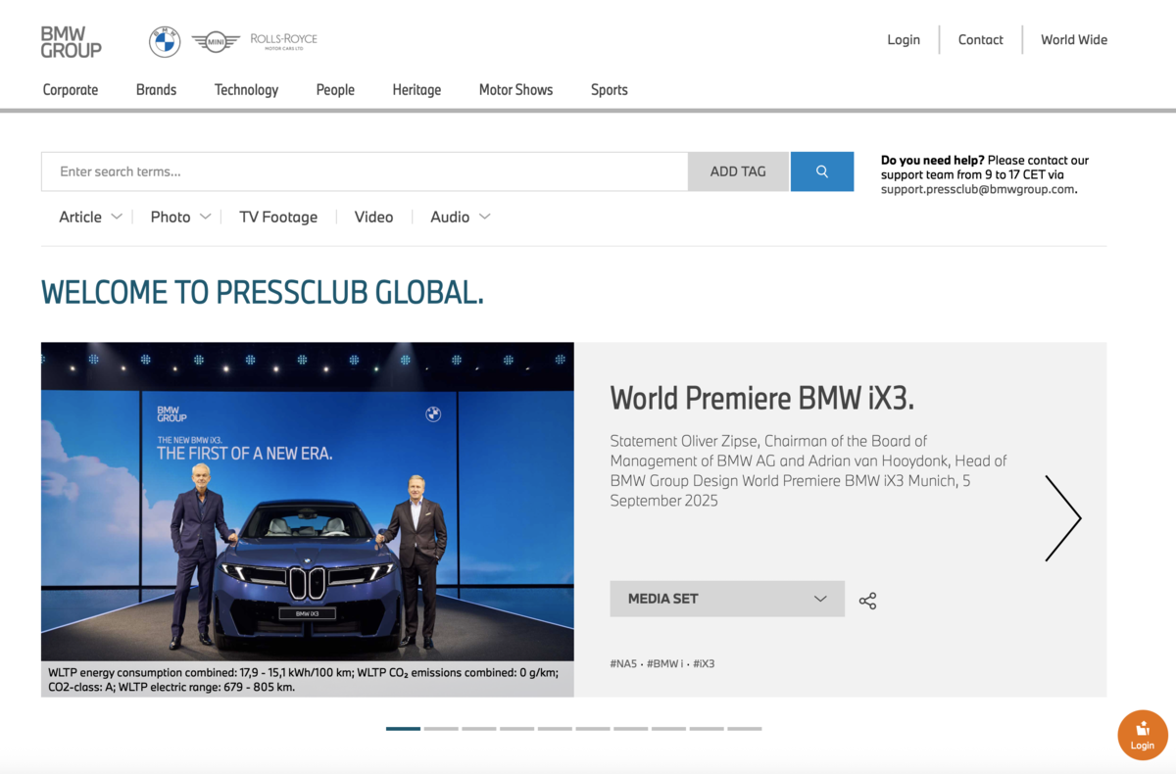This screenshot has width=1176, height=774.
Task: Select the second carousel pagination dot
Action: (x=440, y=729)
